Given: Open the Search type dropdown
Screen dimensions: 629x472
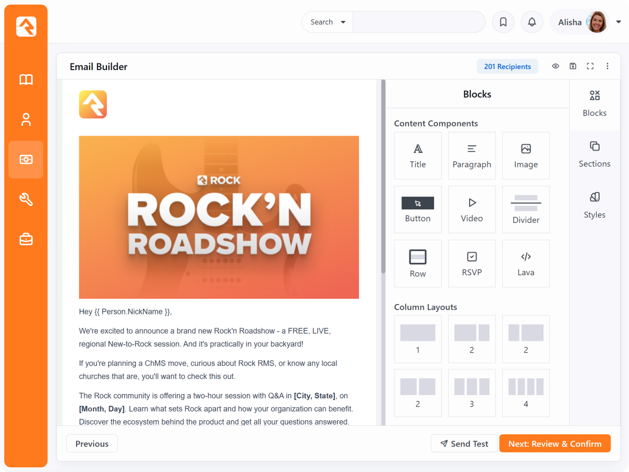Looking at the screenshot, I should pos(328,22).
